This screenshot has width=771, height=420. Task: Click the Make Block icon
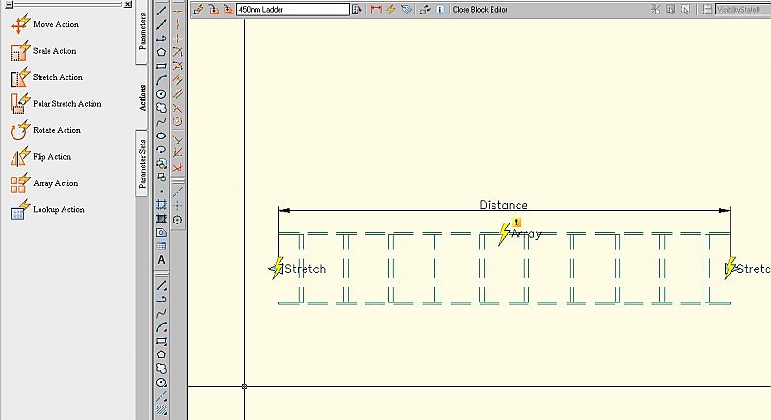(161, 177)
